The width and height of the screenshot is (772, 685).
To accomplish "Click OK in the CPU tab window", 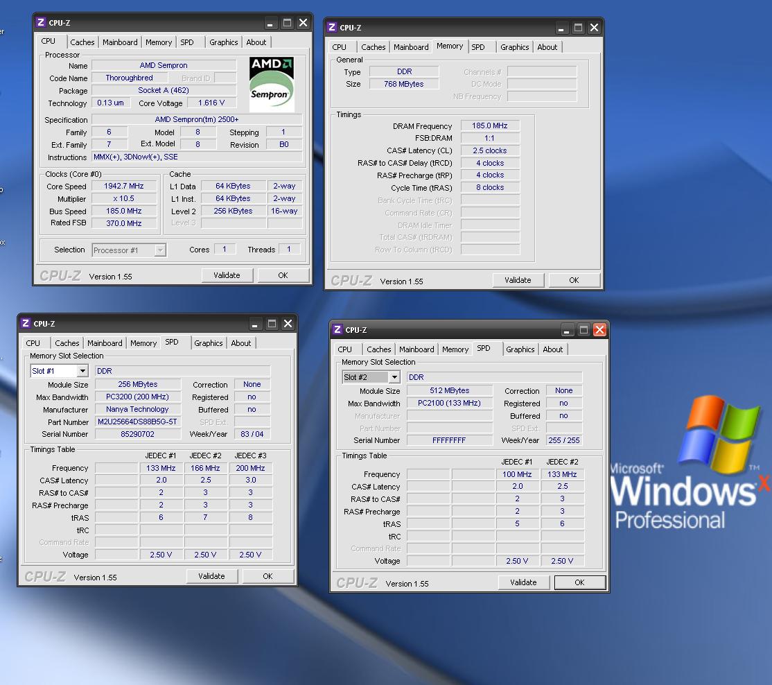I will tap(283, 275).
